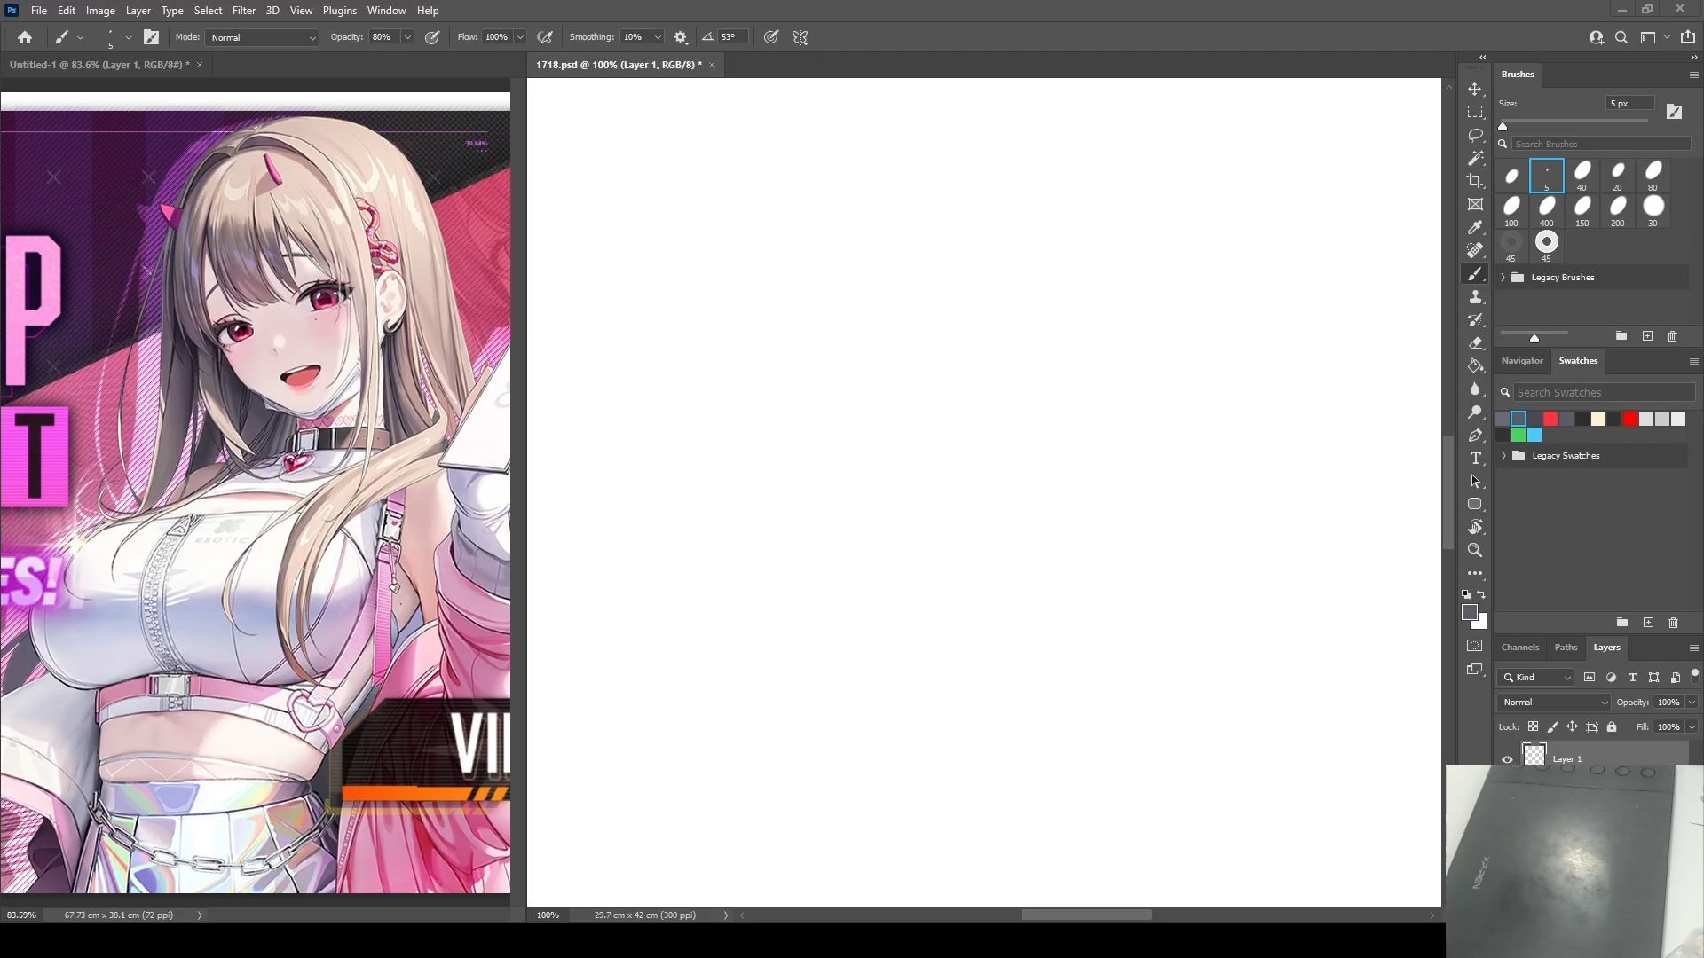
Task: Open the Search icon at top right
Action: pos(1621,37)
